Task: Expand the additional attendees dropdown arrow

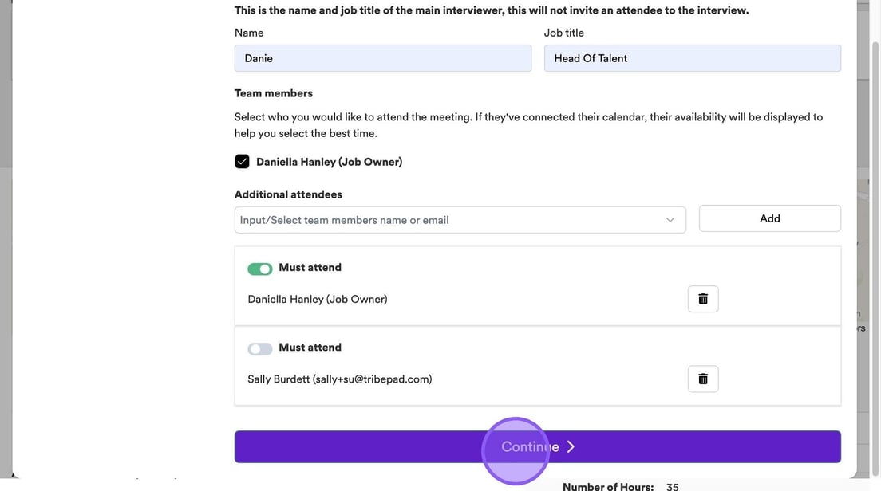Action: tap(670, 220)
